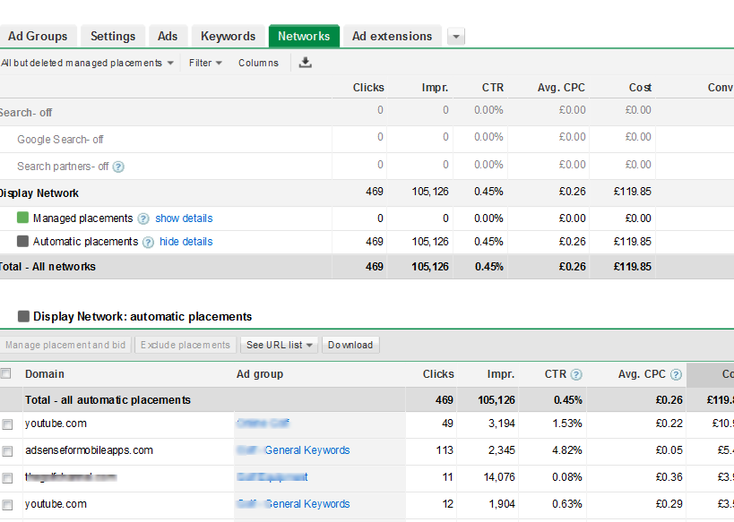Check the adsenseformobileapps.com row checkbox

[x=7, y=450]
